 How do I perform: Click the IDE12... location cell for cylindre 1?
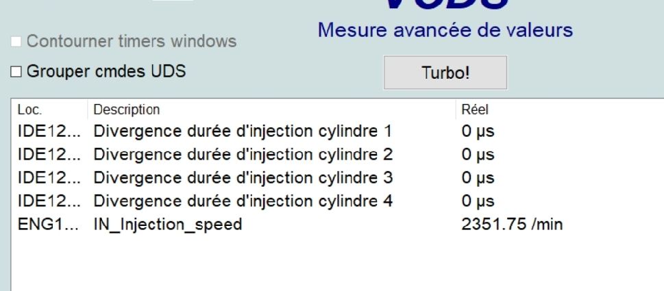(48, 130)
